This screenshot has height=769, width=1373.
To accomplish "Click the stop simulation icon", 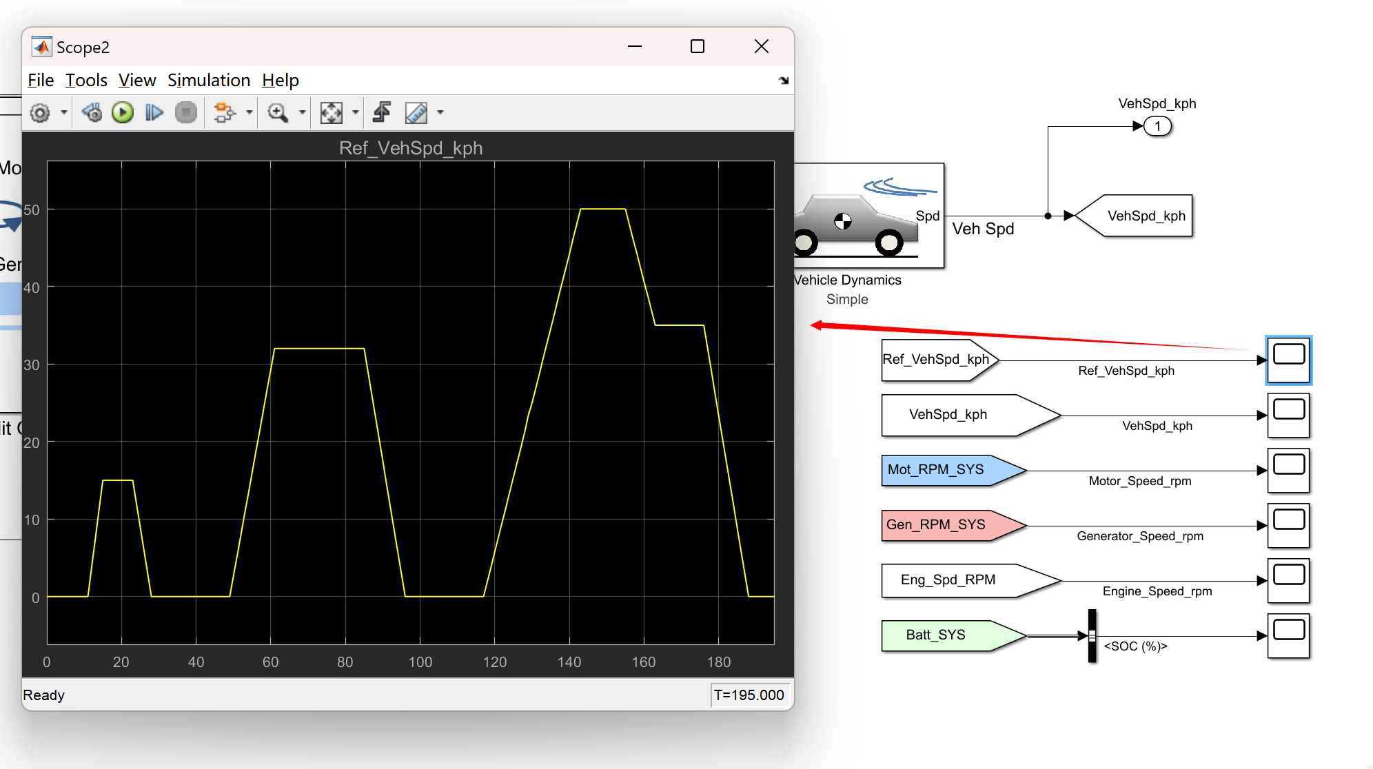I will coord(186,112).
